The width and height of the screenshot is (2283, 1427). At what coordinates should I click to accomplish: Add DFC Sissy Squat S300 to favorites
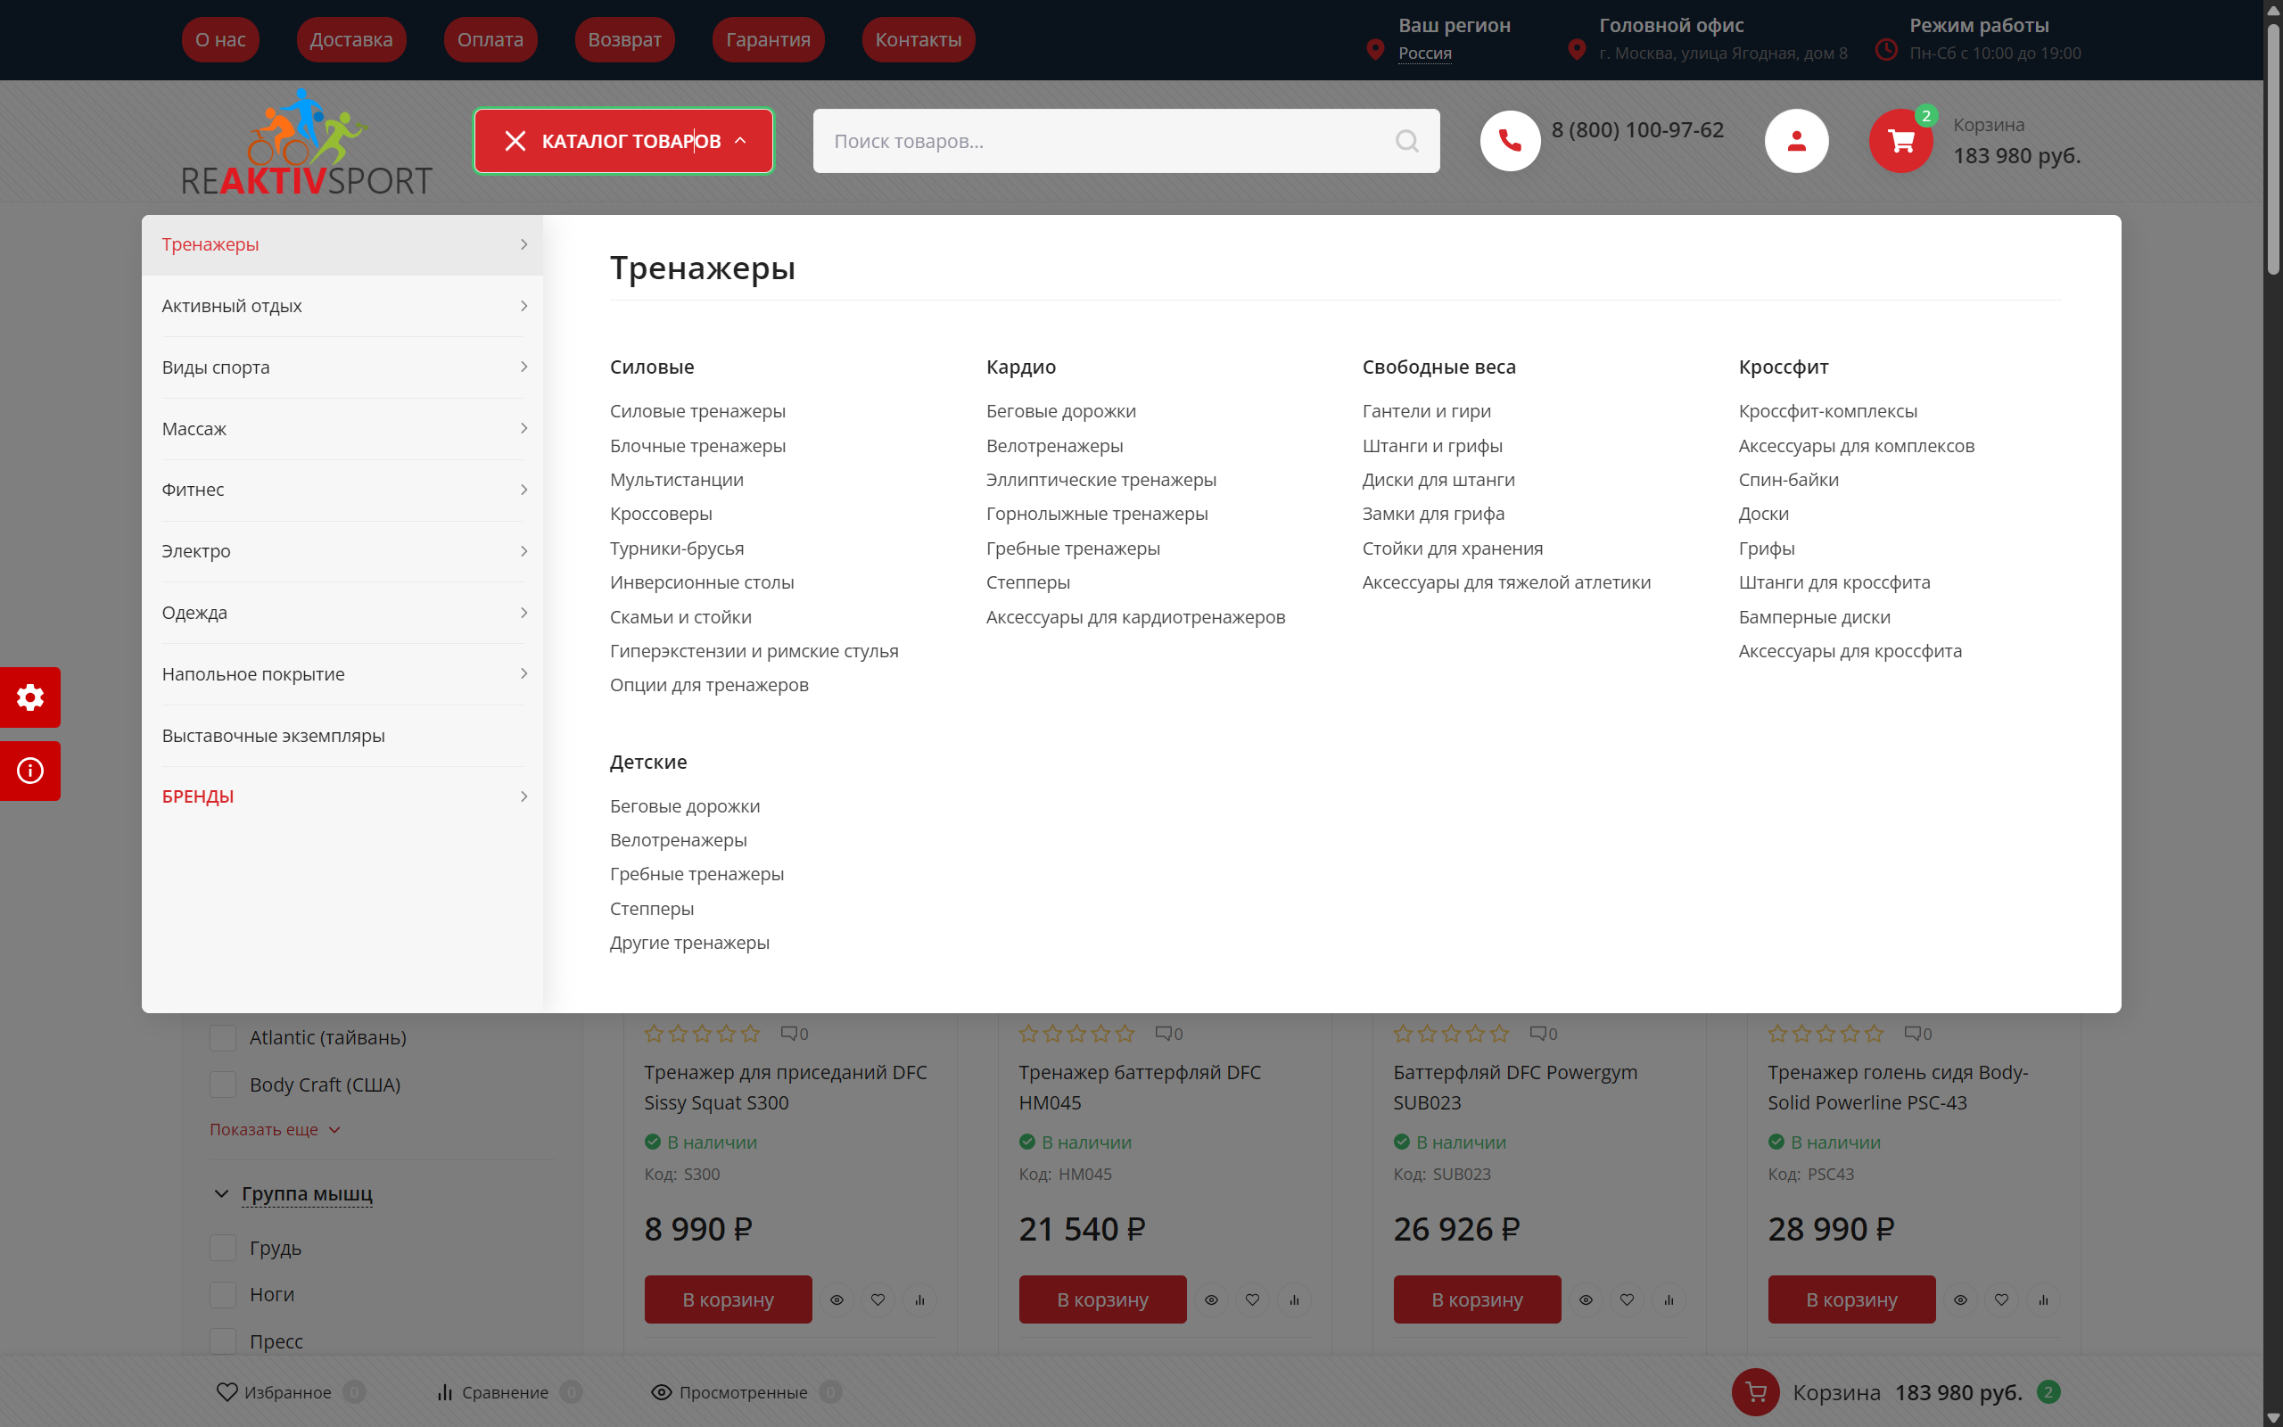click(878, 1299)
